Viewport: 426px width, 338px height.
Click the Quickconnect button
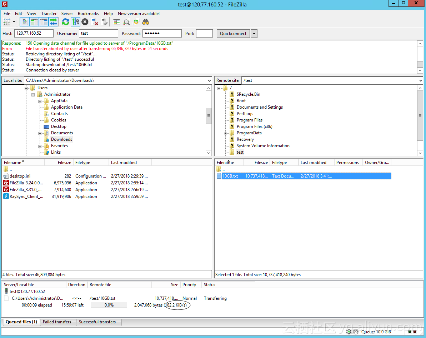233,34
